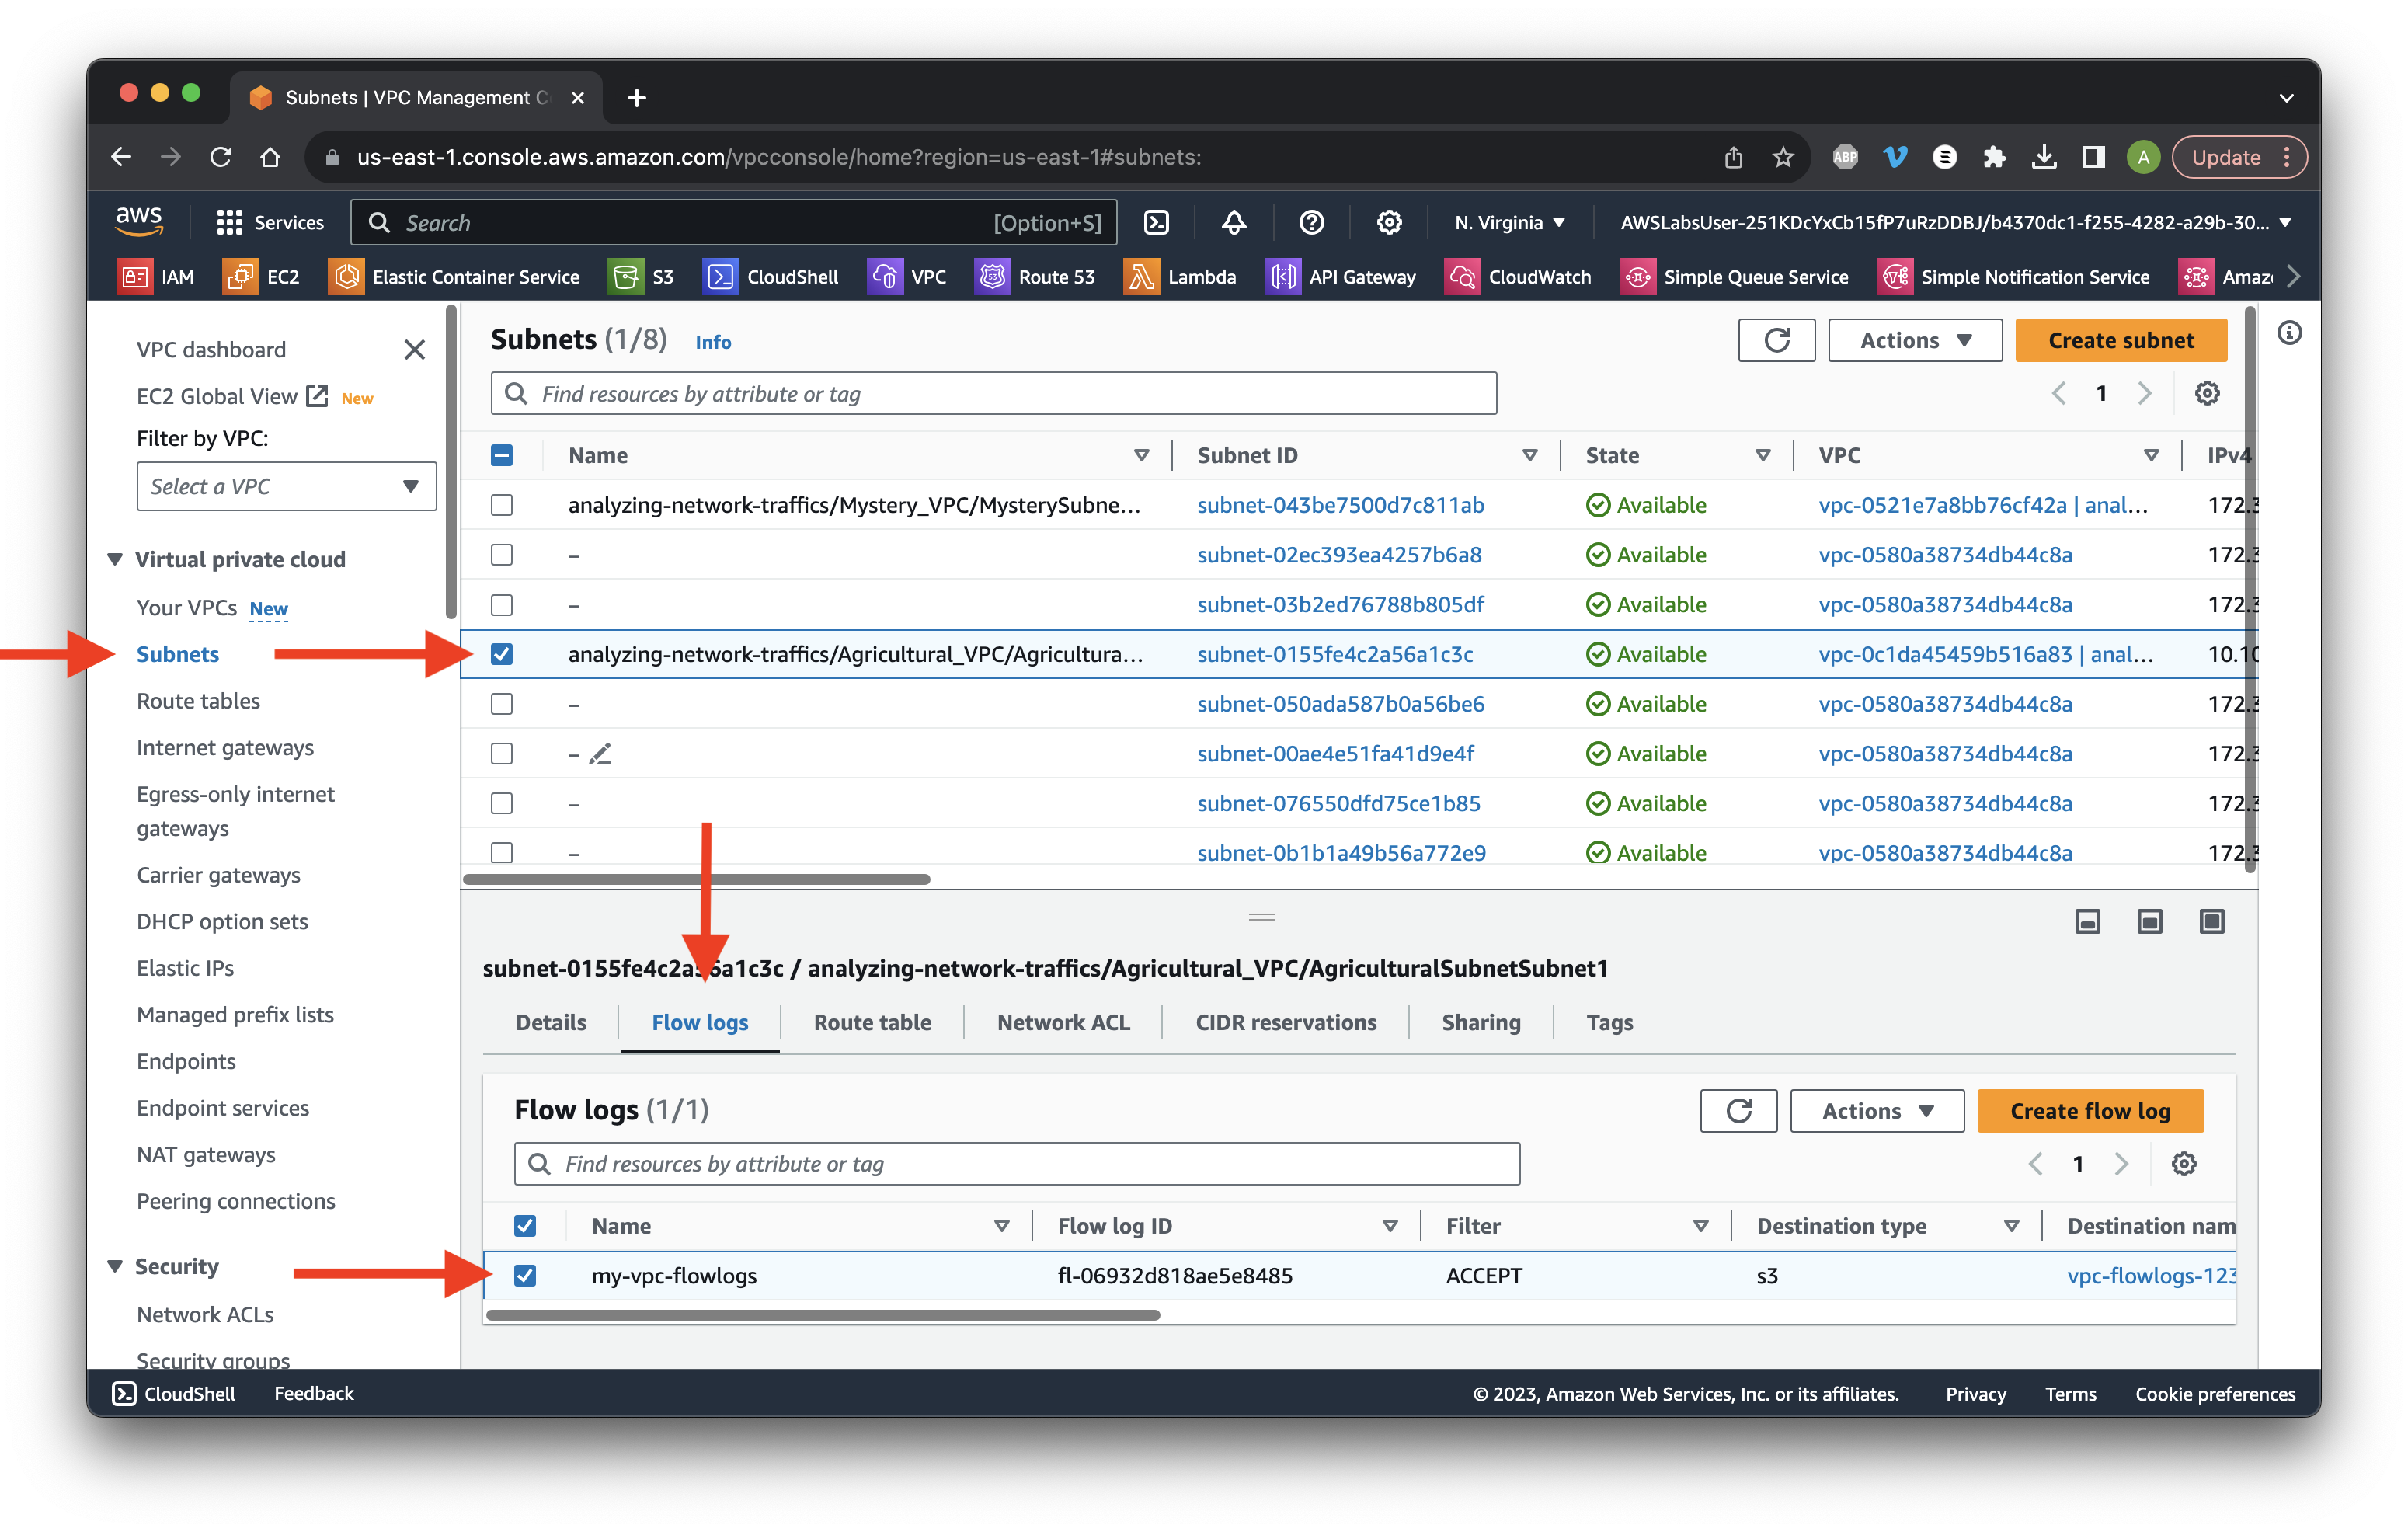Image resolution: width=2408 pixels, height=1532 pixels.
Task: Open the vpc-flowlogs destination name link
Action: pyautogui.click(x=2150, y=1276)
